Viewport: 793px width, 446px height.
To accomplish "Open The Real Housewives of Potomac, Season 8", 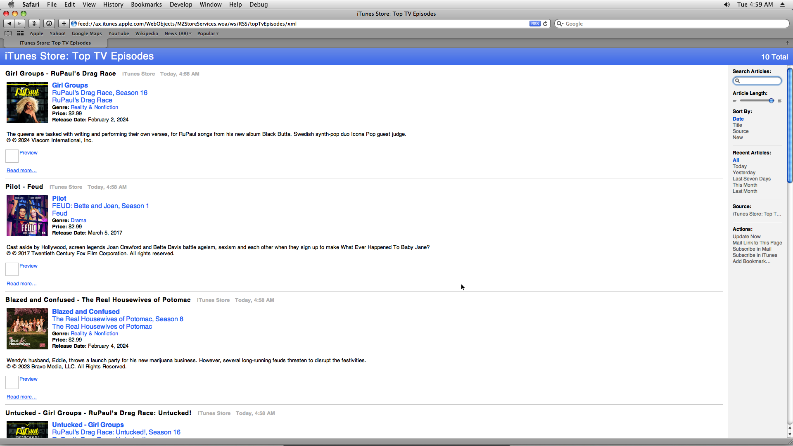I will point(118,319).
